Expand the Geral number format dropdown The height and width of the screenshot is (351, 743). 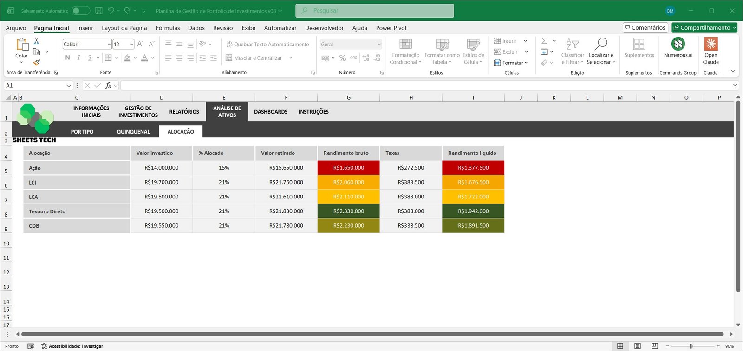(x=379, y=45)
